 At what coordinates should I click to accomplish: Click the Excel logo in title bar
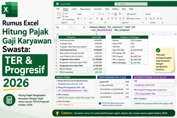point(57,4)
